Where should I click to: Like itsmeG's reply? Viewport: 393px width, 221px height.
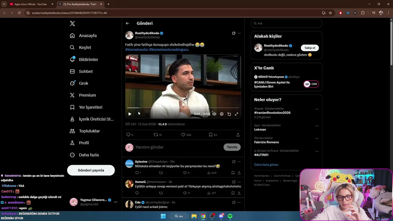tap(186, 193)
